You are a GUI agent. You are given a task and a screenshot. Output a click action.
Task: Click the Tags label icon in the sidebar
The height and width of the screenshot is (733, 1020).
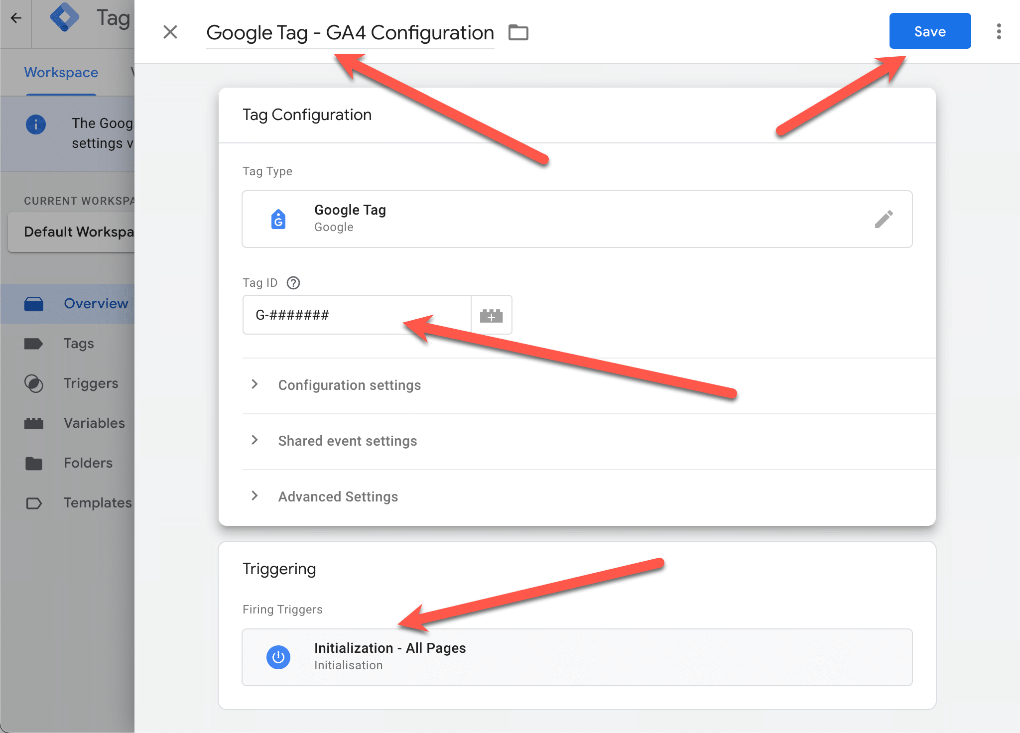coord(33,344)
